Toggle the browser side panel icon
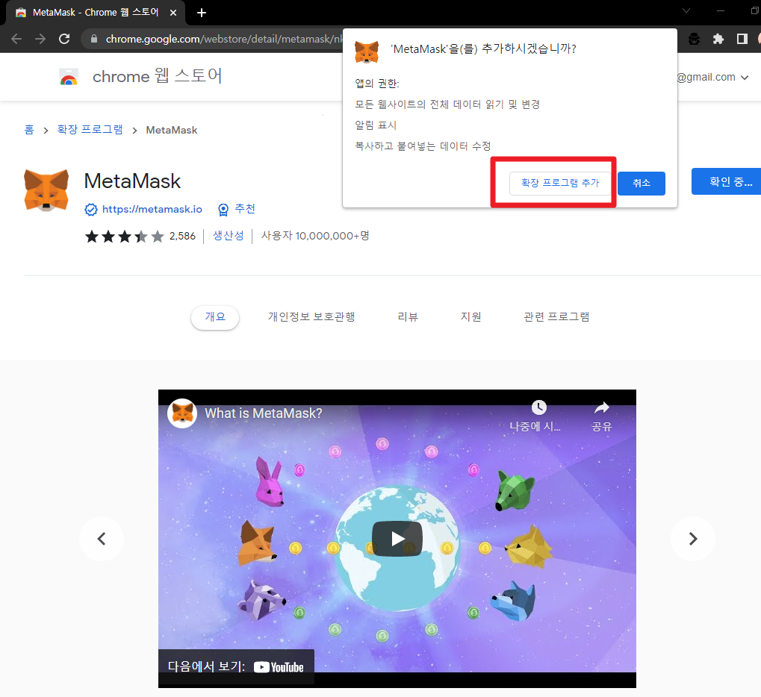Viewport: 761px width, 697px height. [742, 39]
